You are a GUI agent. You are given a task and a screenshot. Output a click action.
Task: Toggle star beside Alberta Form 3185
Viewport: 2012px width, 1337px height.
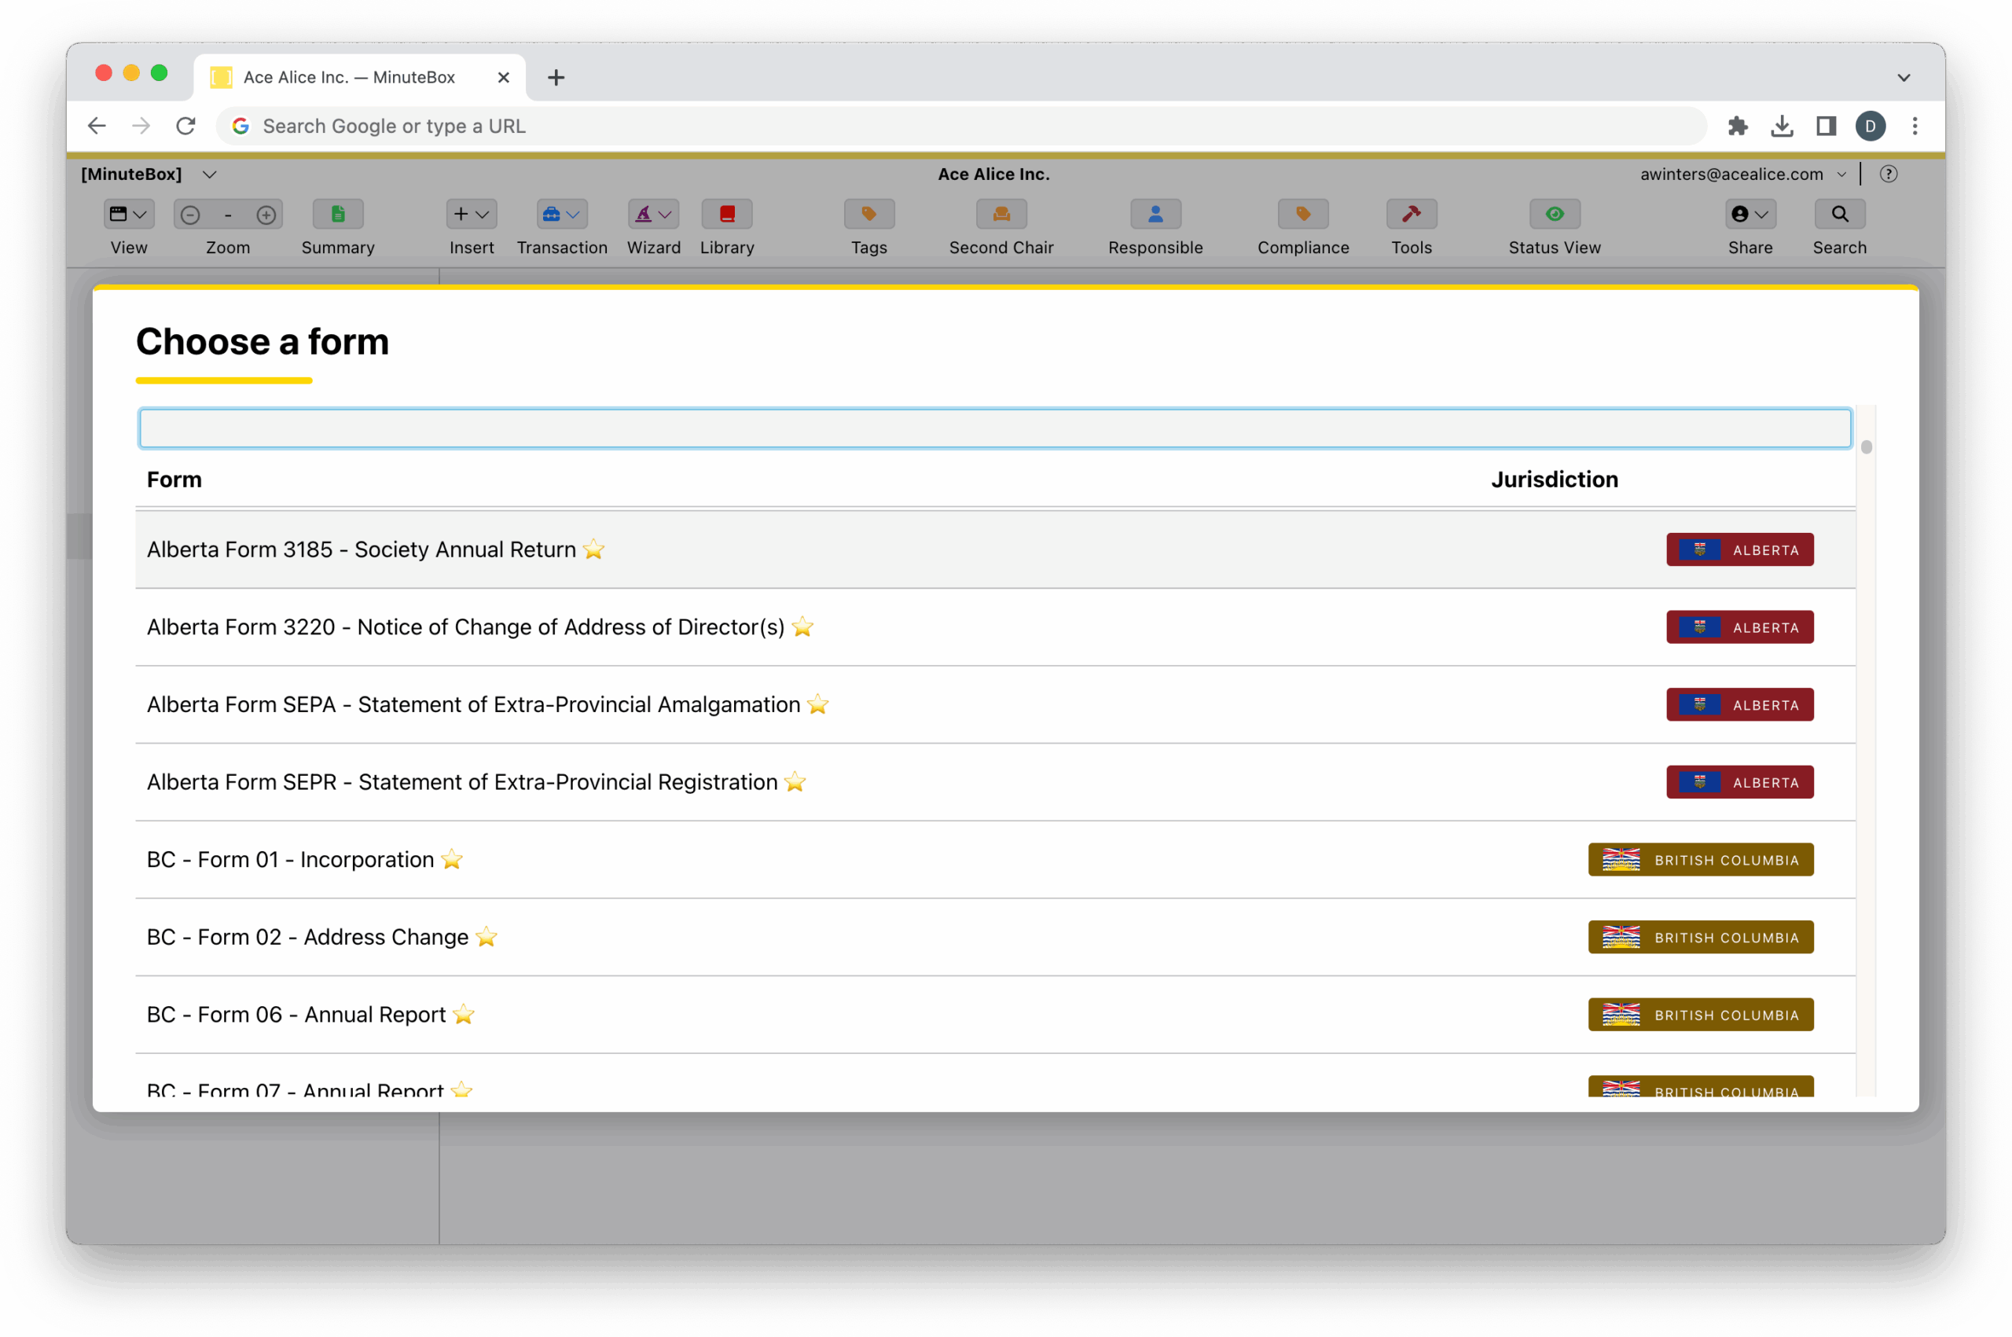point(593,550)
